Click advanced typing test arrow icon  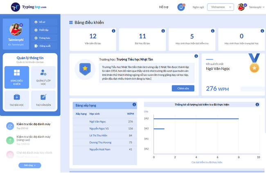click(x=10, y=140)
